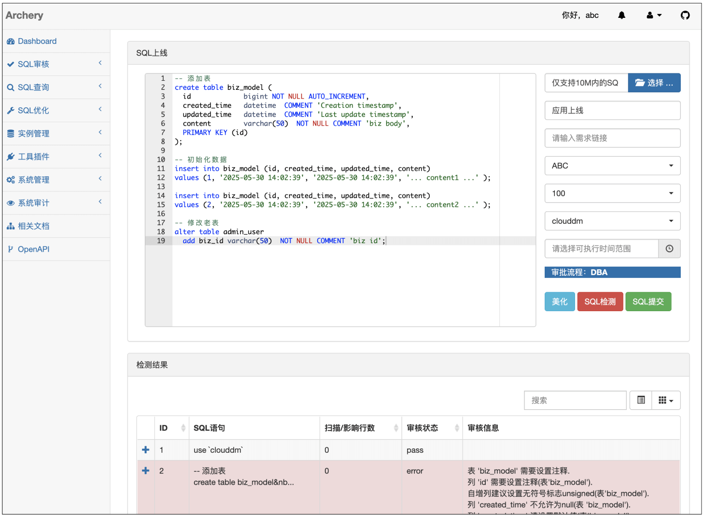The width and height of the screenshot is (704, 518).
Task: Select 工具插件 in the sidebar
Action: coord(34,157)
